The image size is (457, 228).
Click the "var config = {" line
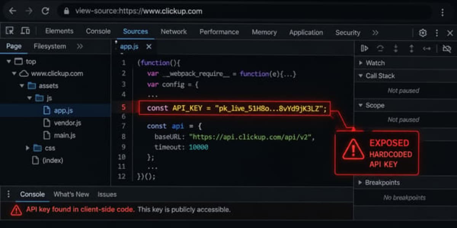173,84
